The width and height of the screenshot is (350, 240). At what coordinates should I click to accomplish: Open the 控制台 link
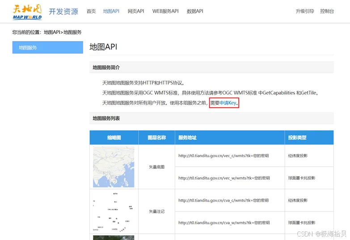[327, 11]
